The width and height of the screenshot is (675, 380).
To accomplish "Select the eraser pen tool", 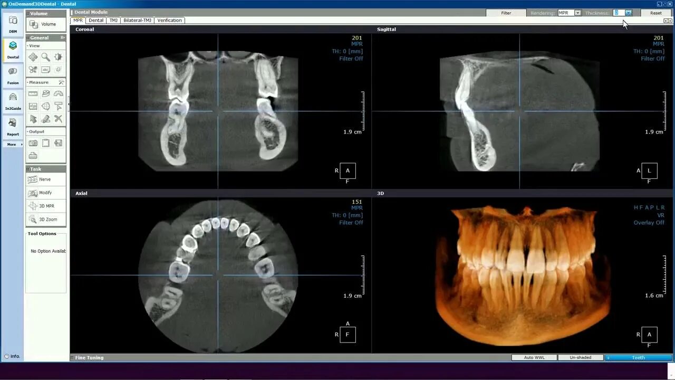I will tap(46, 119).
